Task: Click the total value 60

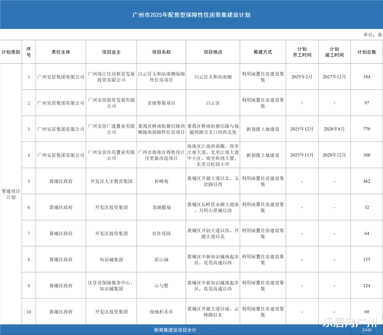Action: coord(367,312)
